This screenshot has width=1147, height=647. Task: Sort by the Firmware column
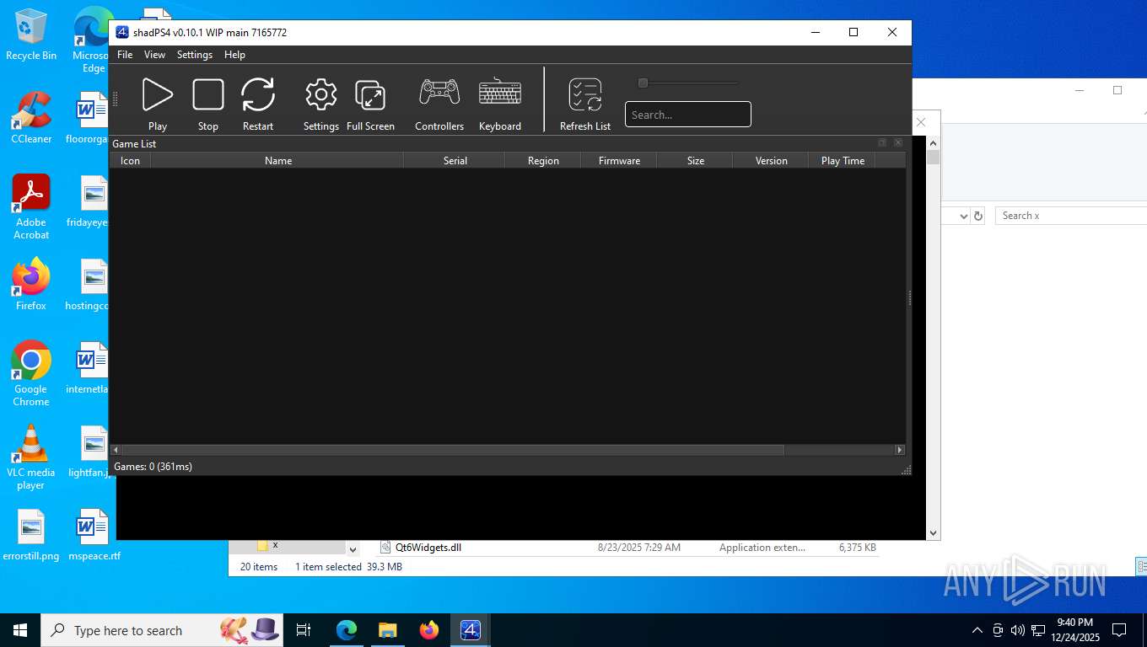point(619,161)
